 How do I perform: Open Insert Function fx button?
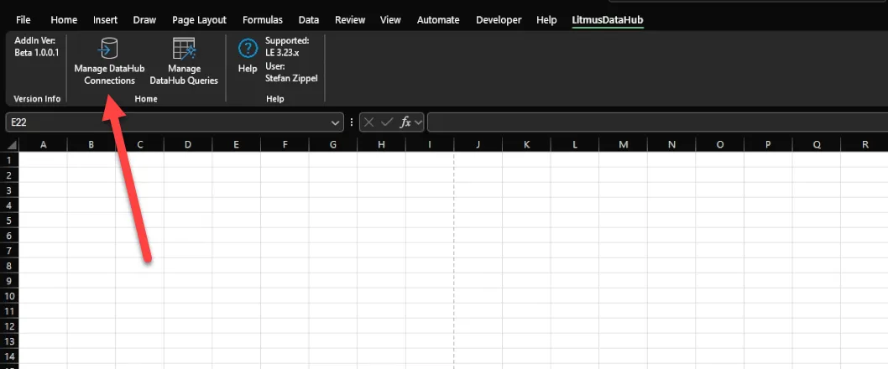[405, 122]
